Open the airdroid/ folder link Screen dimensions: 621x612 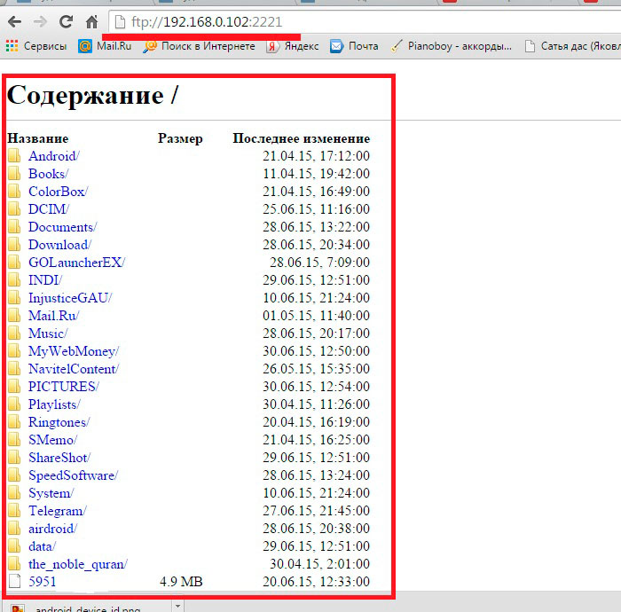(52, 529)
